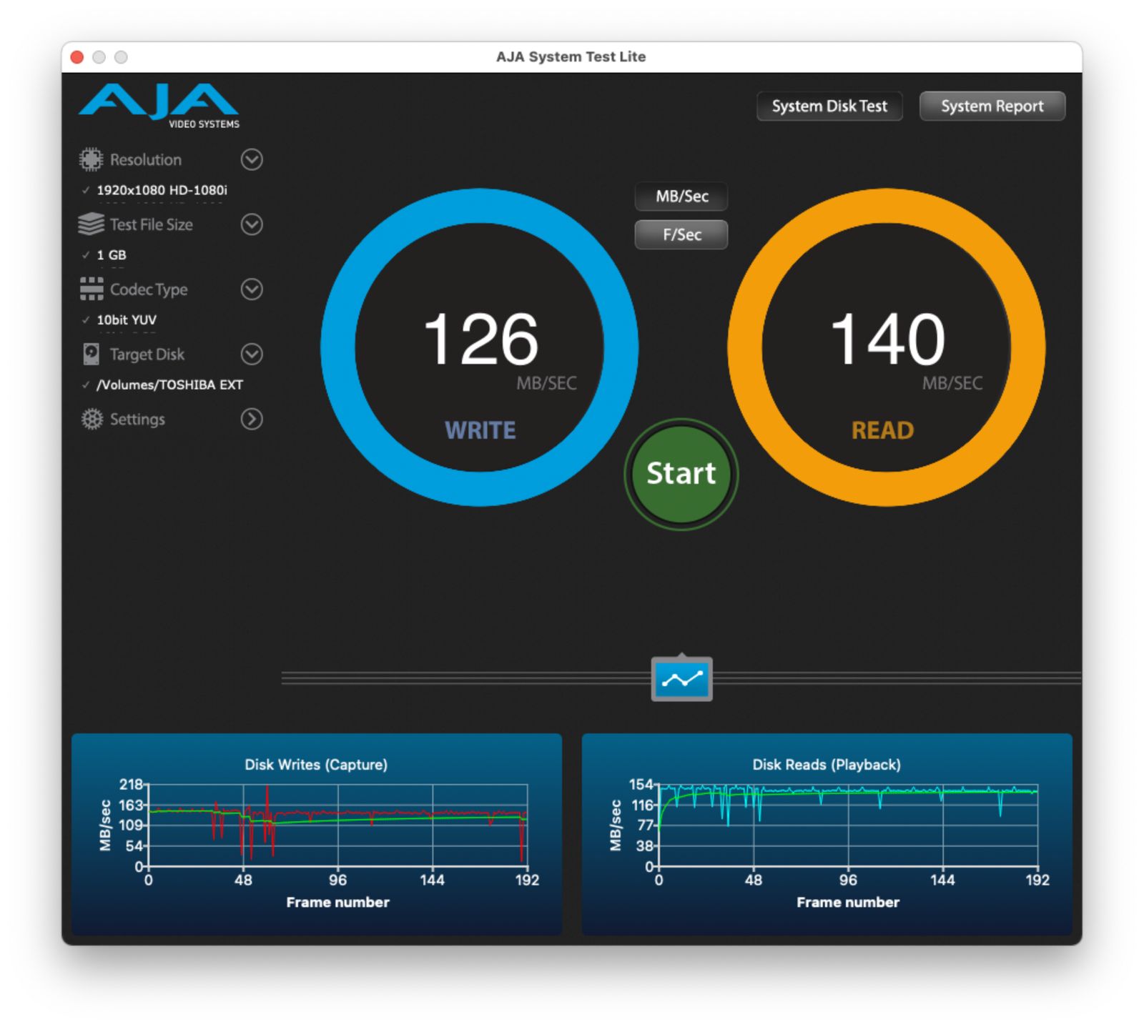Click the Disk Reads (Playback) title
This screenshot has height=1027, width=1144.
(x=827, y=765)
